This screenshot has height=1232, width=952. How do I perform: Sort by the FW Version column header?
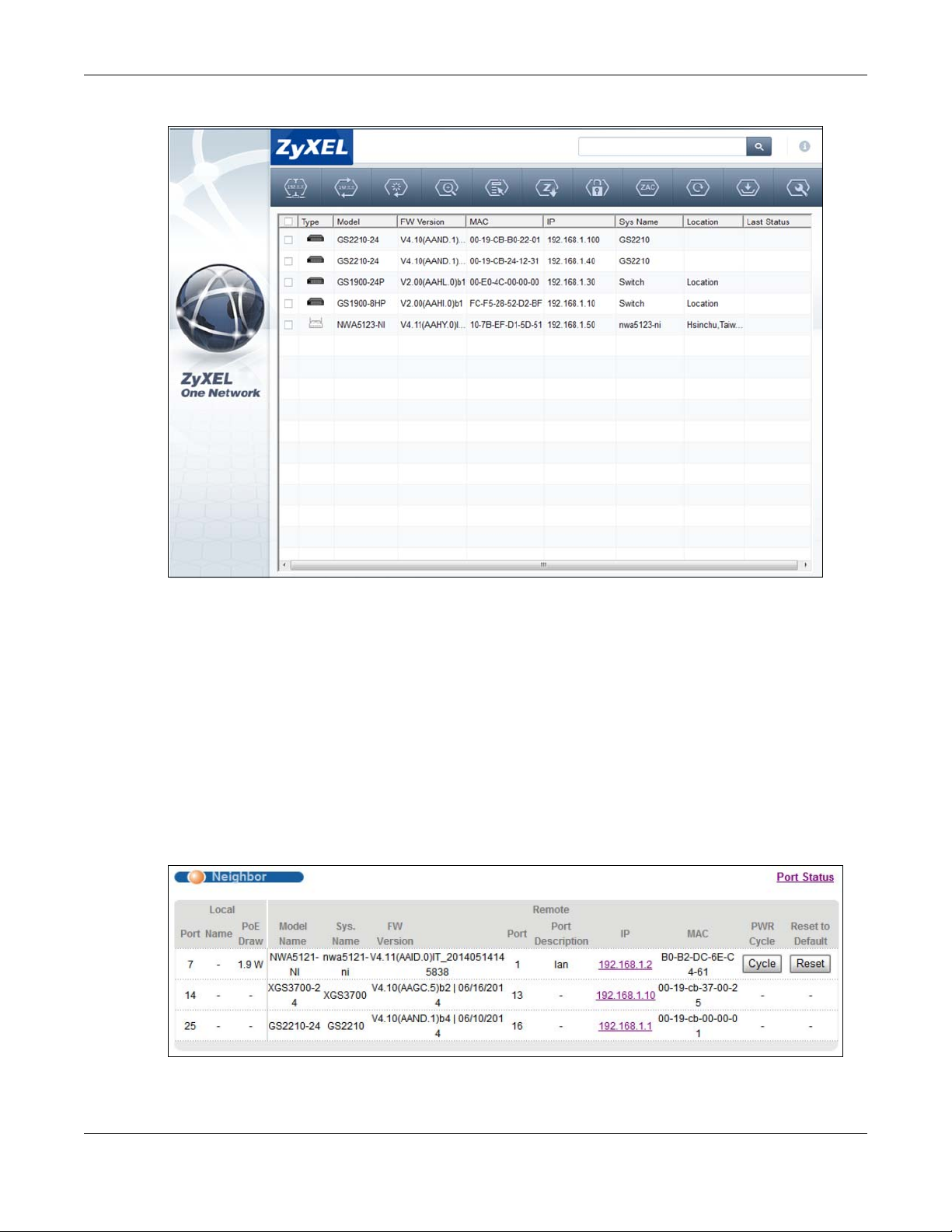431,222
